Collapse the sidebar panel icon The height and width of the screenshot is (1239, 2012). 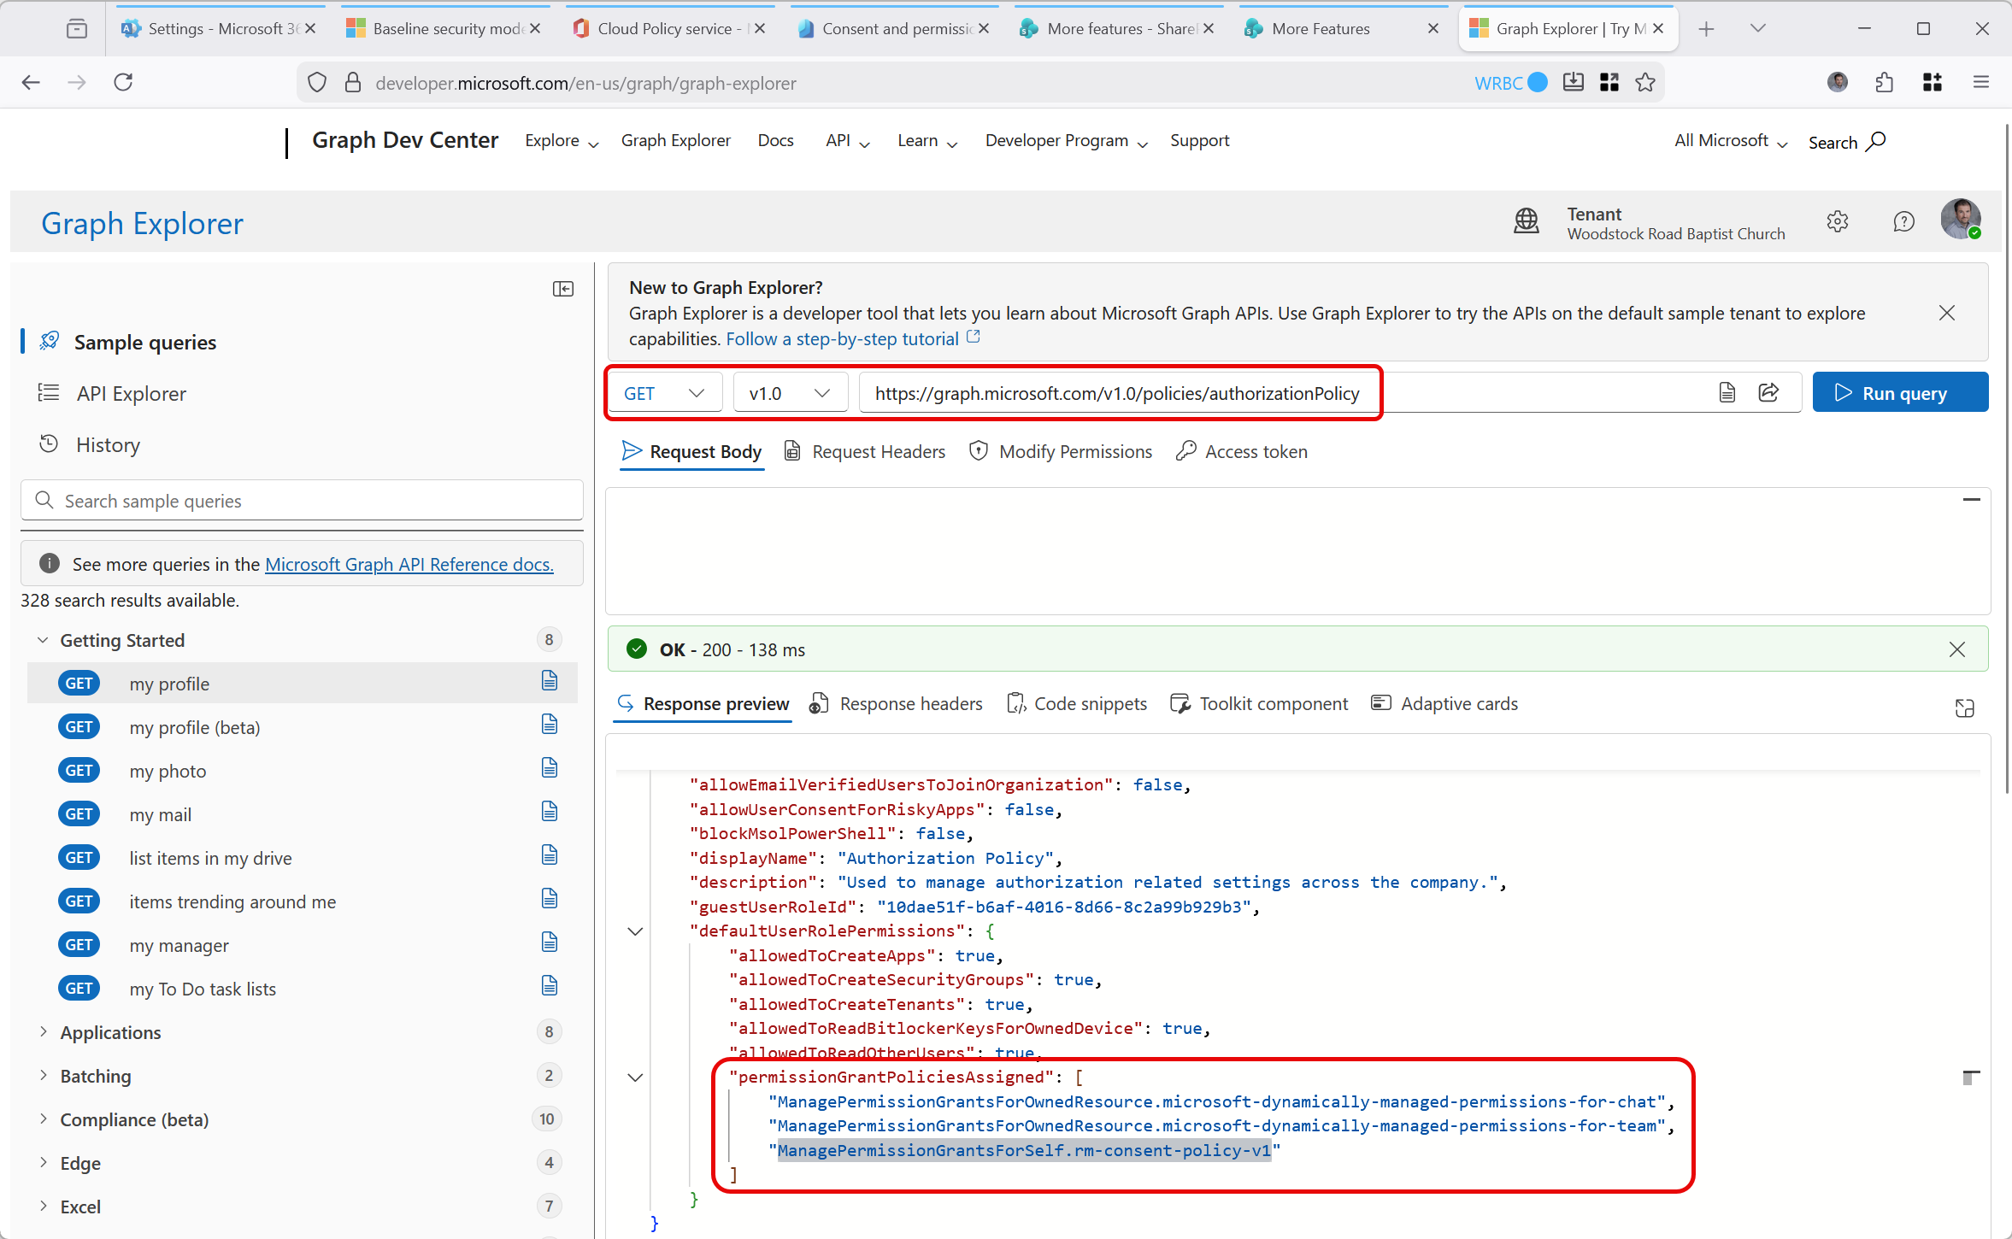coord(562,289)
